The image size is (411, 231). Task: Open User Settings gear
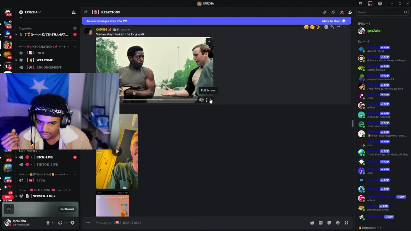point(72,223)
